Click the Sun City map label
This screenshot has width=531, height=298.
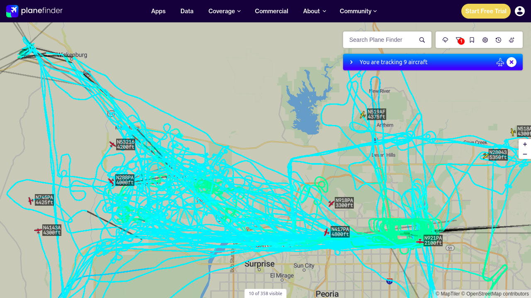304,266
